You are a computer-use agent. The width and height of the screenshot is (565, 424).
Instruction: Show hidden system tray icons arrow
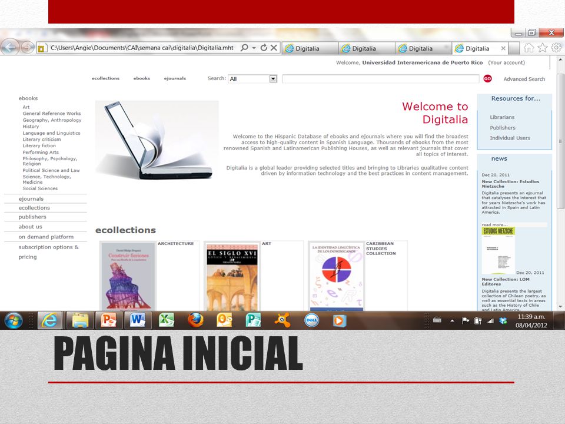tap(452, 320)
